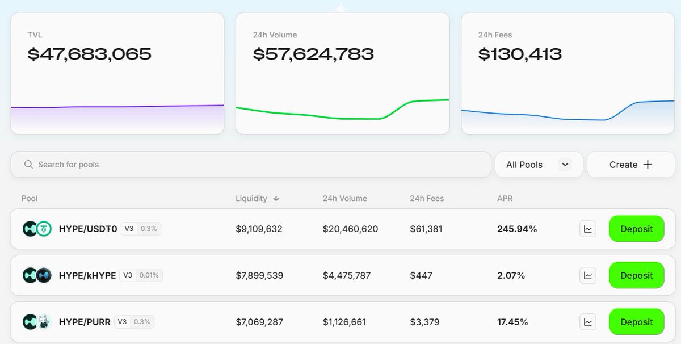Click liquidity value $7,069,287
681x344 pixels.
pyautogui.click(x=259, y=322)
